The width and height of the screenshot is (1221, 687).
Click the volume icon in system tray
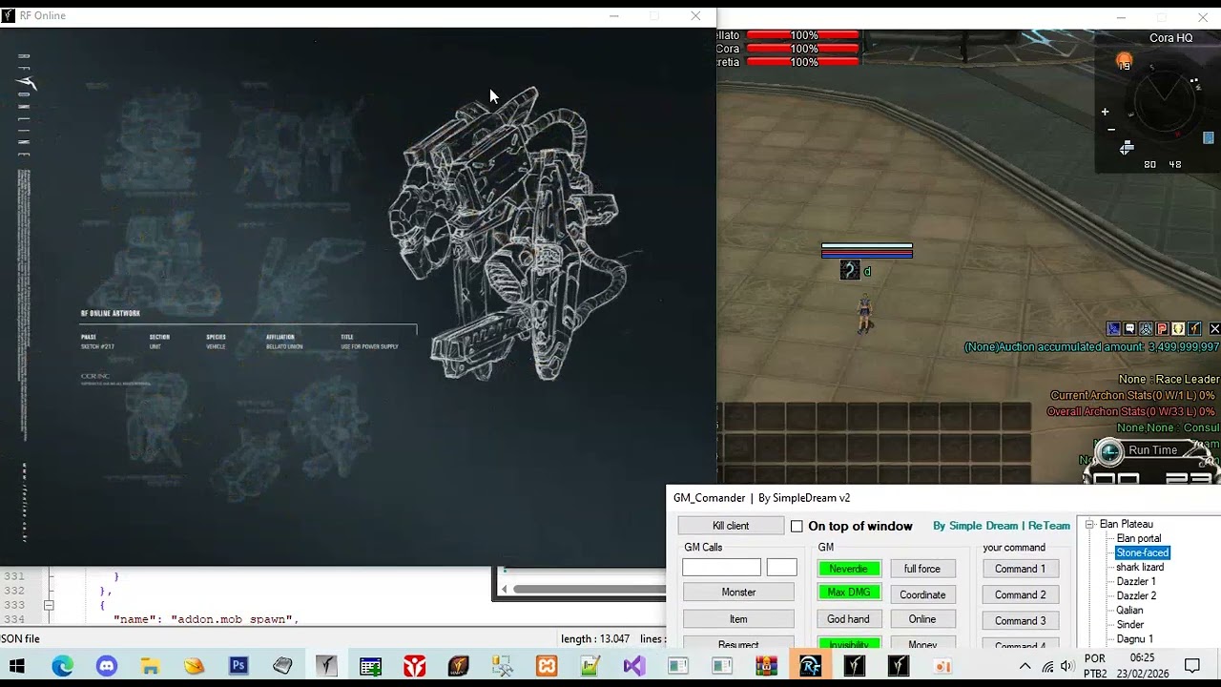tap(1067, 666)
